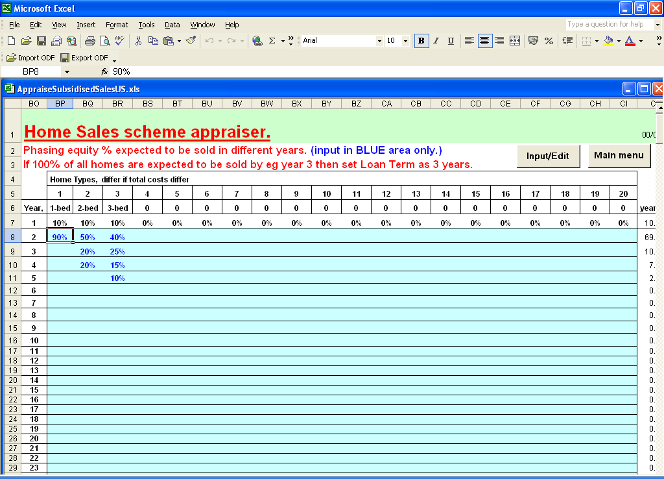
Task: Select row header 12
Action: 13,290
